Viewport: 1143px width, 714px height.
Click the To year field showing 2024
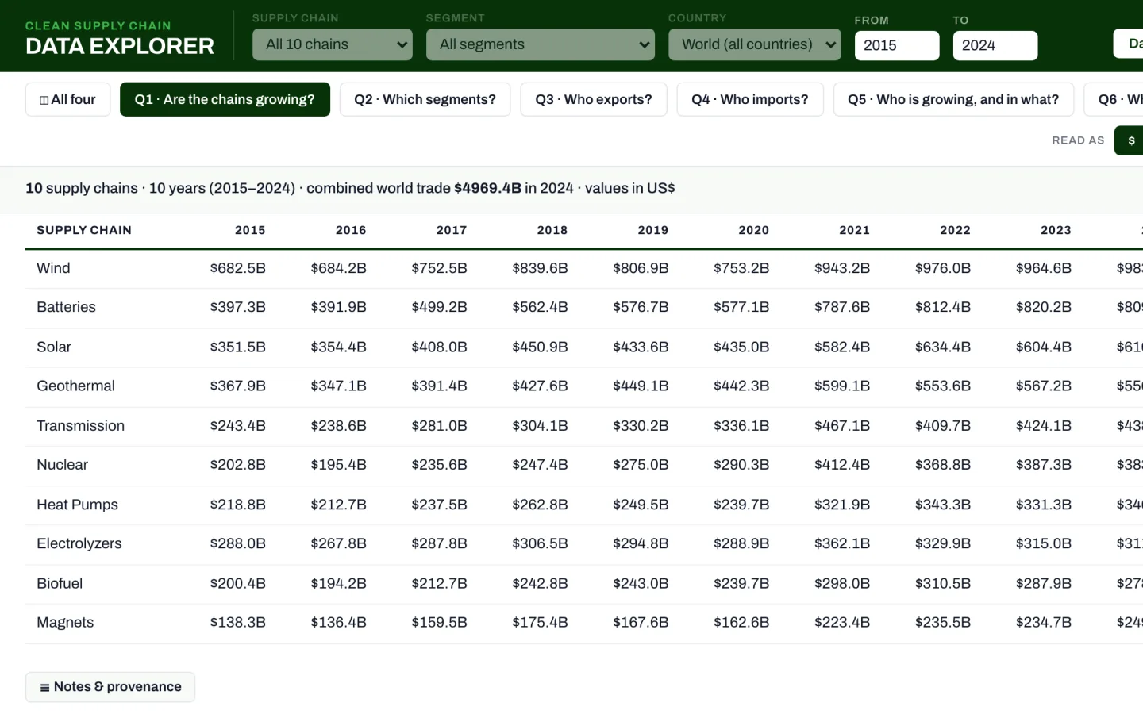click(x=995, y=45)
